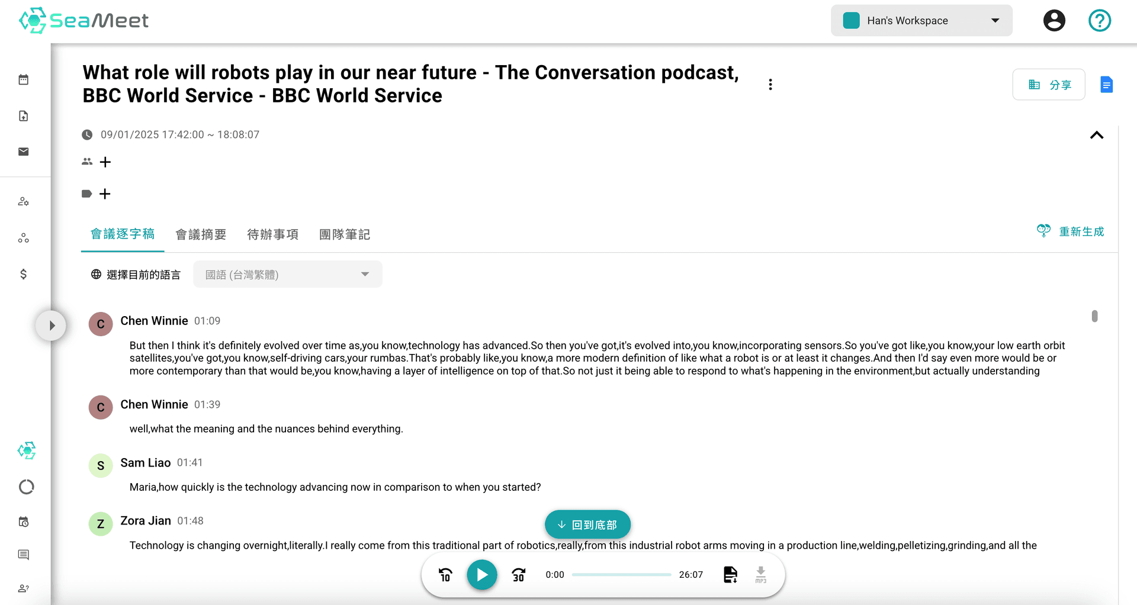Switch to the 會議摘要 tab
Viewport: 1137px width, 605px height.
pyautogui.click(x=201, y=234)
